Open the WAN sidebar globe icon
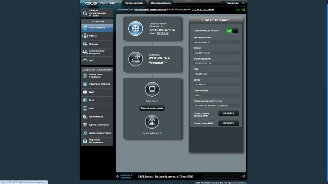Screen dimensions: 328x184 tap(85, 92)
